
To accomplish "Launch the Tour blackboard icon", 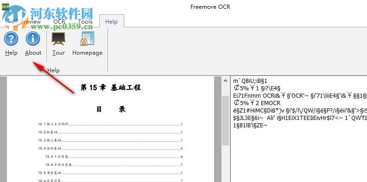I will point(58,38).
